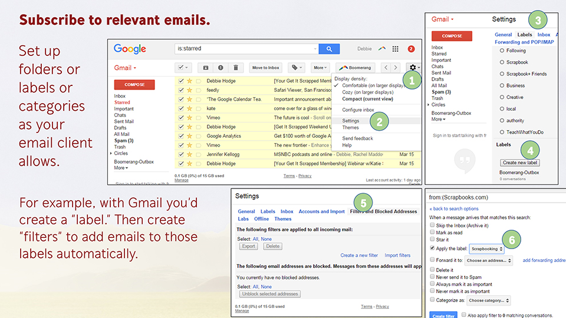Open the Google apps grid icon
This screenshot has width=566, height=318.
coord(395,49)
